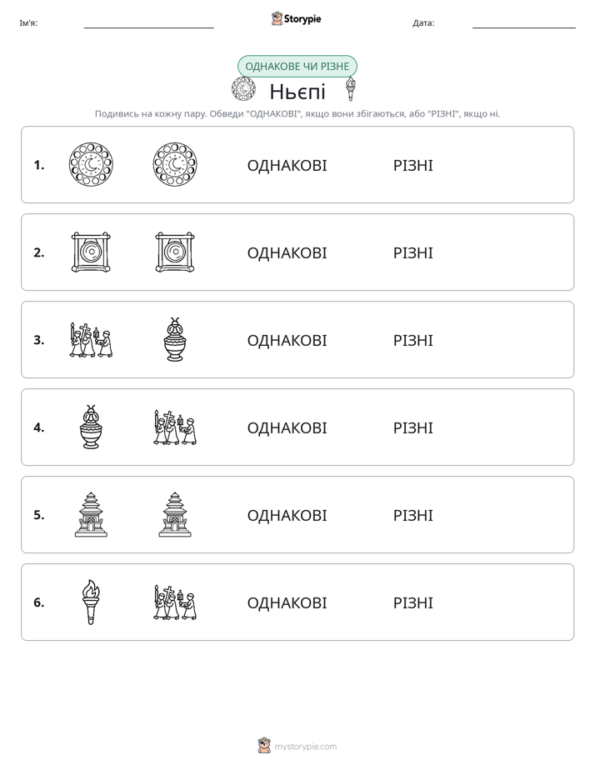This screenshot has height=770, width=595.
Task: Select РІЗНІ for row 3
Action: pyautogui.click(x=412, y=340)
